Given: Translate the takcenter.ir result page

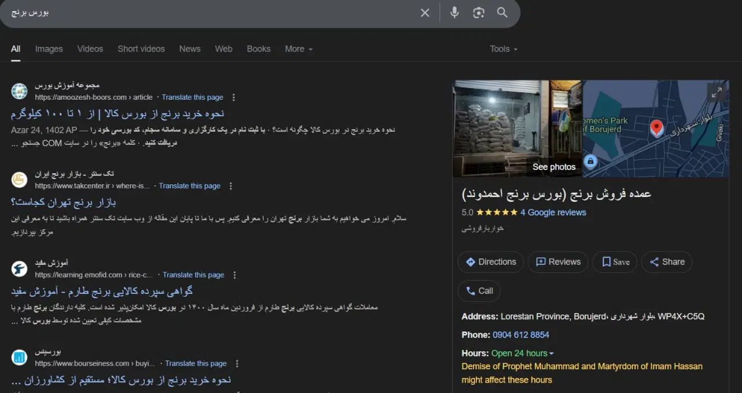Looking at the screenshot, I should click(190, 186).
